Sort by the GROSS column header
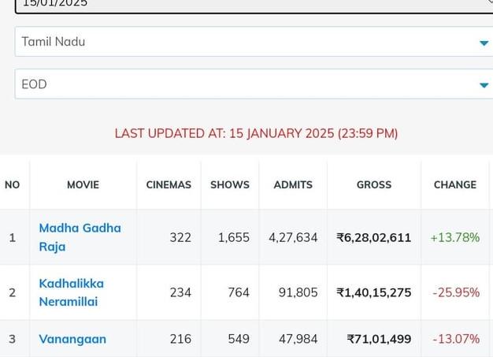 374,184
